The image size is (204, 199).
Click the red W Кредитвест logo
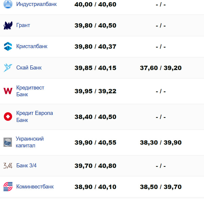[x=8, y=91]
